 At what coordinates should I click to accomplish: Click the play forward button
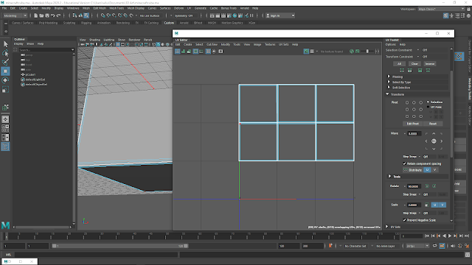click(450, 236)
